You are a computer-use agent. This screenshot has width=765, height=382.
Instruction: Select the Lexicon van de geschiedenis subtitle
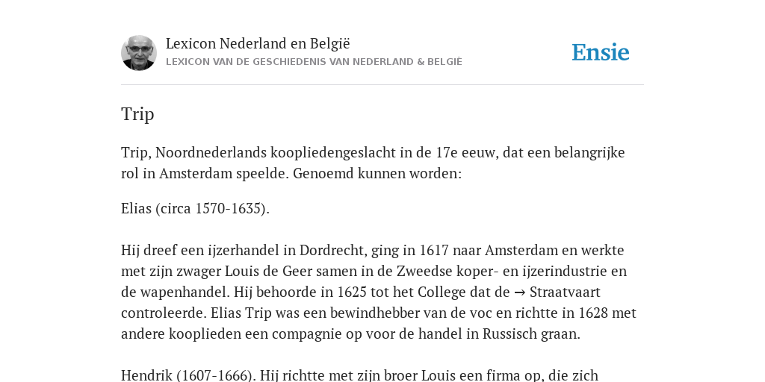pos(314,62)
